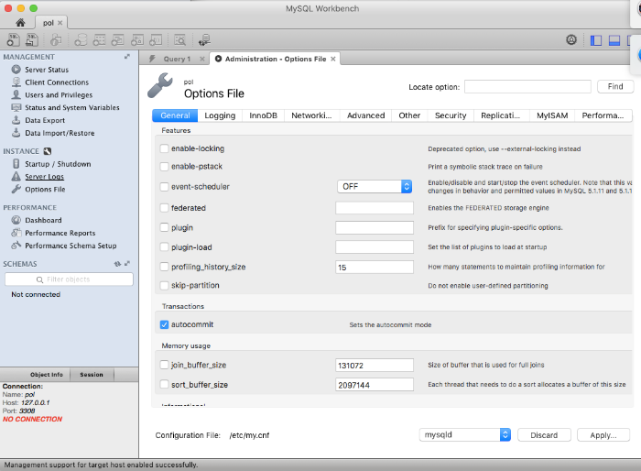The width and height of the screenshot is (641, 471).
Task: Click the plugin value field
Action: point(375,227)
